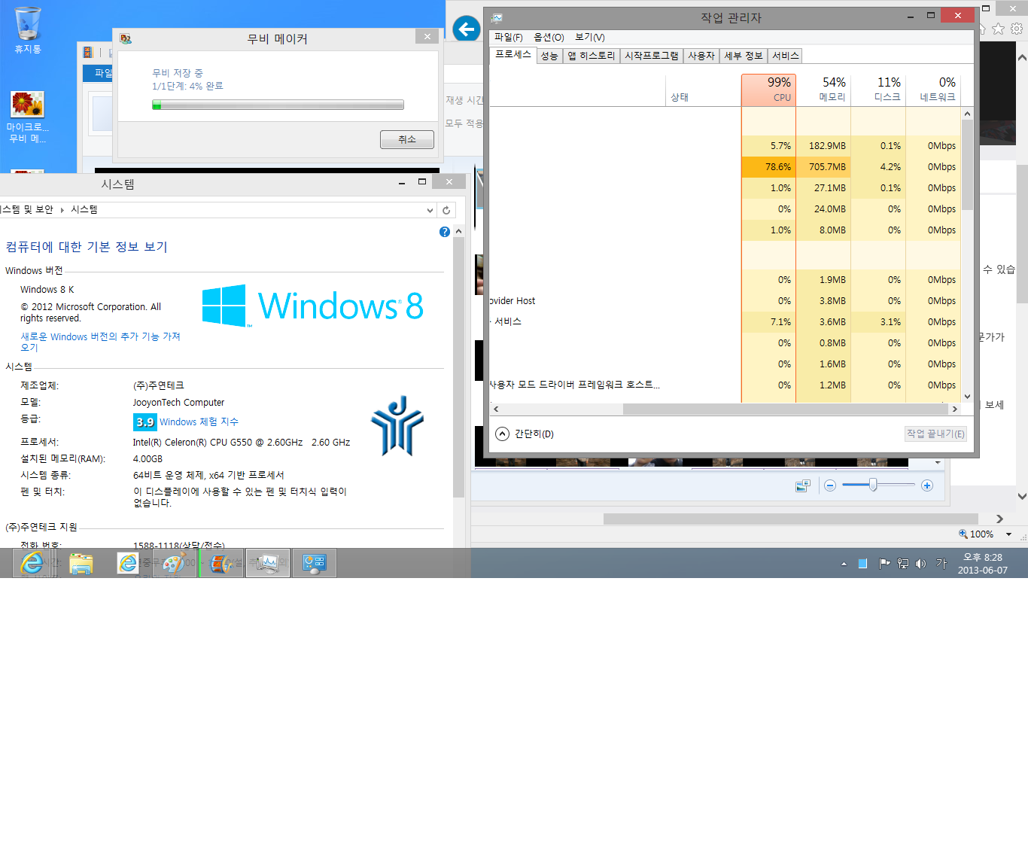Click Task Manager scroll up arrow
This screenshot has width=1028, height=843.
tap(967, 114)
